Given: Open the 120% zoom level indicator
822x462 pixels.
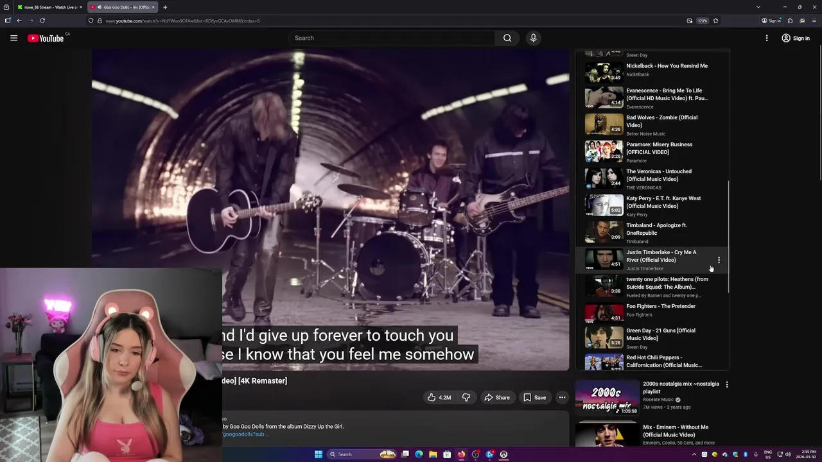Looking at the screenshot, I should coord(703,21).
